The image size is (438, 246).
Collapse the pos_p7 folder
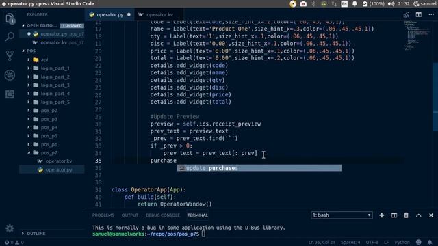[49, 153]
